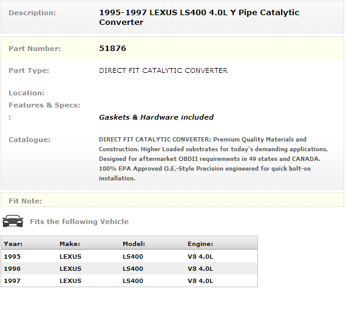Click LEXUS in the 1995 row

70,256
